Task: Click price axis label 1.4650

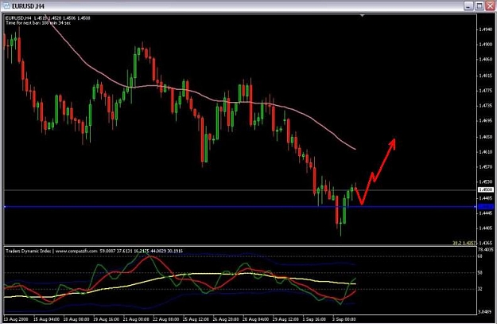Action: 486,137
